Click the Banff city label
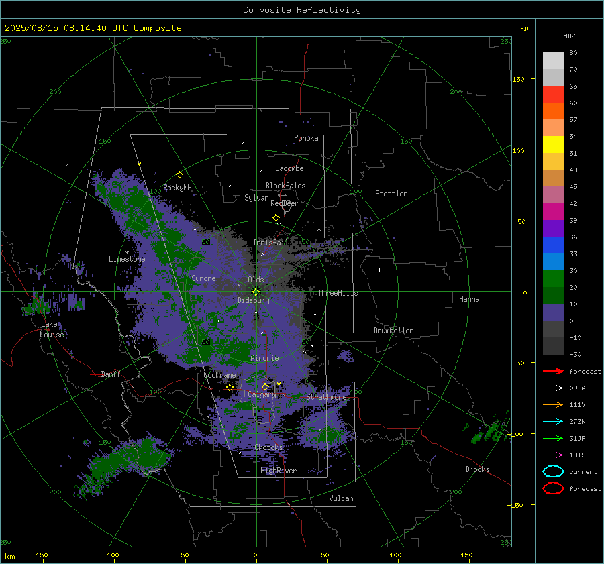The image size is (604, 564). (x=111, y=374)
